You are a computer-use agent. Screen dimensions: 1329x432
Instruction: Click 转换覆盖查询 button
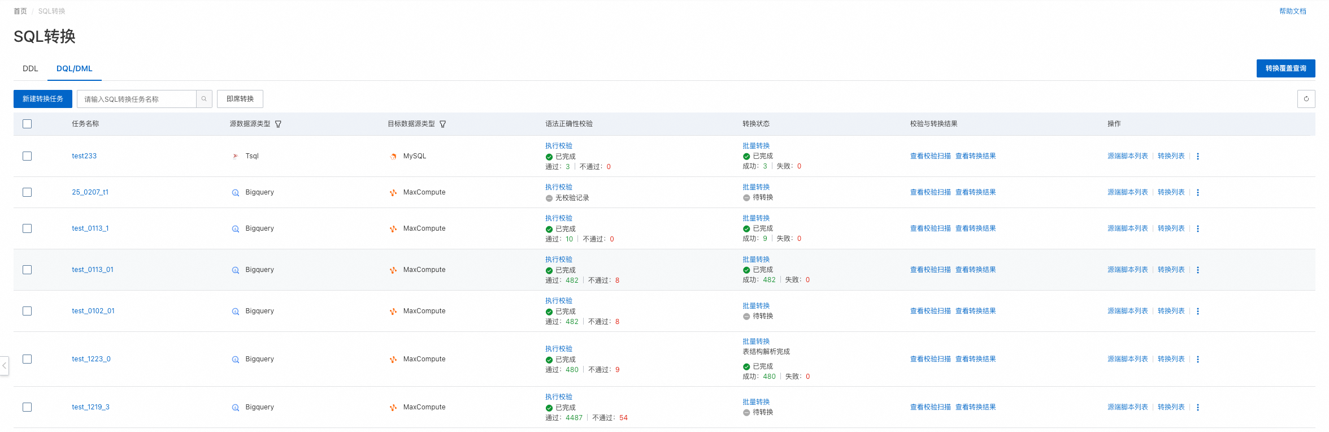click(x=1285, y=68)
